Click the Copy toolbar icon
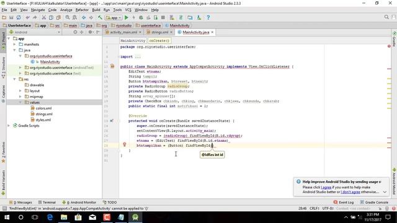 51,17
